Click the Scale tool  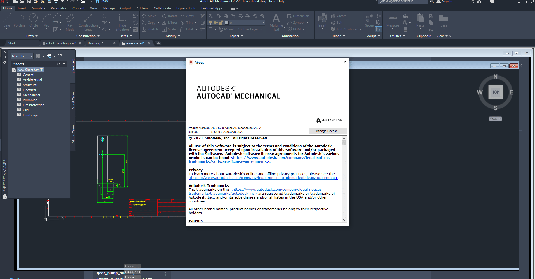pos(169,29)
